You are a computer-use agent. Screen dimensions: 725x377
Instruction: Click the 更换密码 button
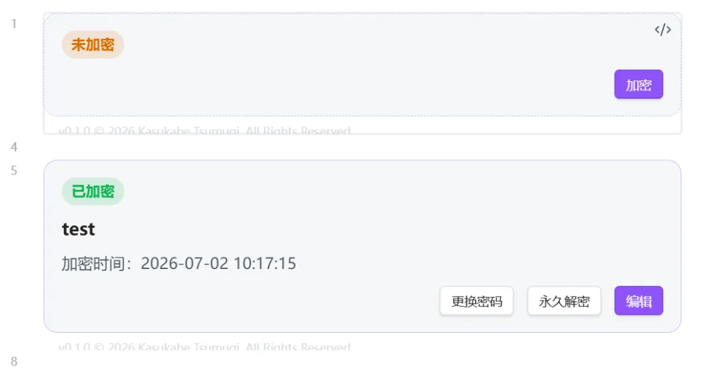(477, 301)
